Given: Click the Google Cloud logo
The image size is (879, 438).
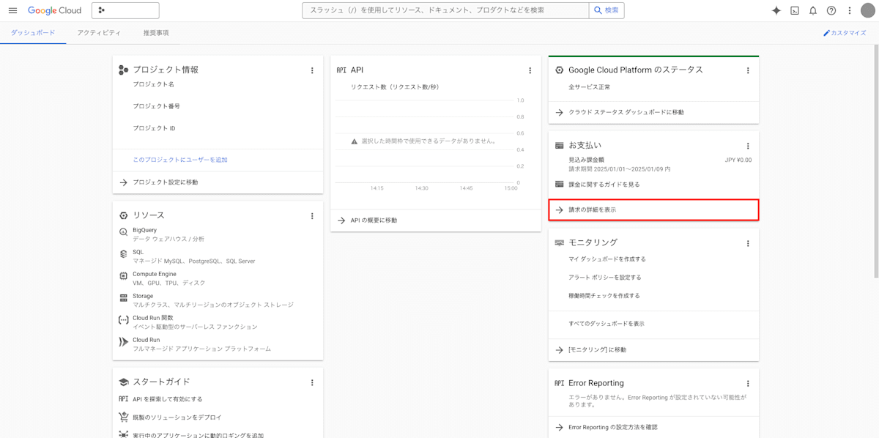Looking at the screenshot, I should coord(56,10).
